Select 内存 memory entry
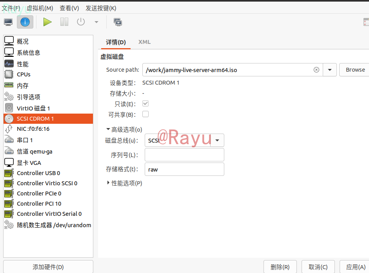The image size is (369, 273). (x=48, y=86)
